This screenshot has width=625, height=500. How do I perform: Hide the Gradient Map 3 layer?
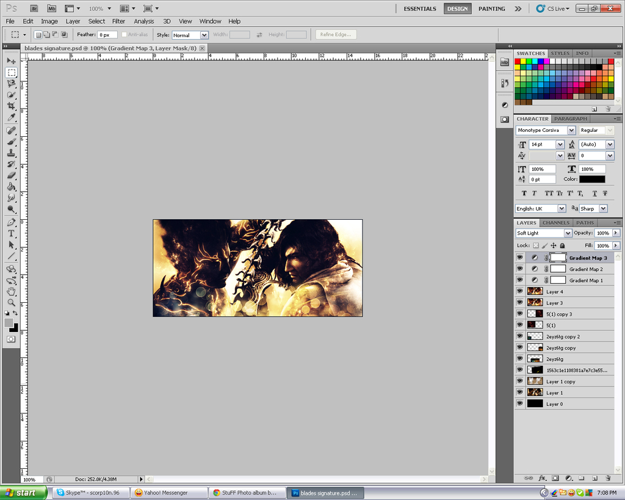(x=519, y=258)
